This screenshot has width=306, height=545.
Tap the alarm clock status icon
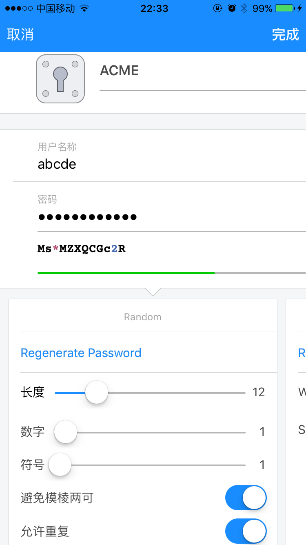(x=232, y=9)
